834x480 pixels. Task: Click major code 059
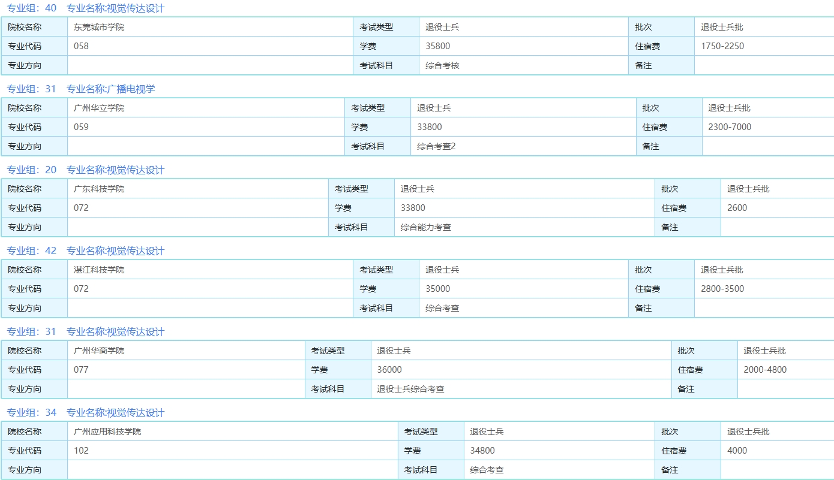click(x=81, y=127)
